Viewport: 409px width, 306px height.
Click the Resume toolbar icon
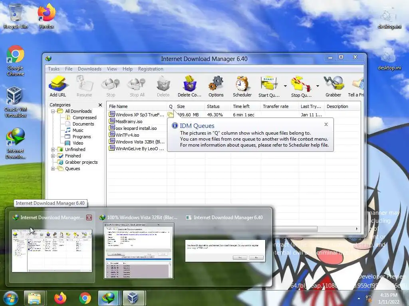pos(84,86)
